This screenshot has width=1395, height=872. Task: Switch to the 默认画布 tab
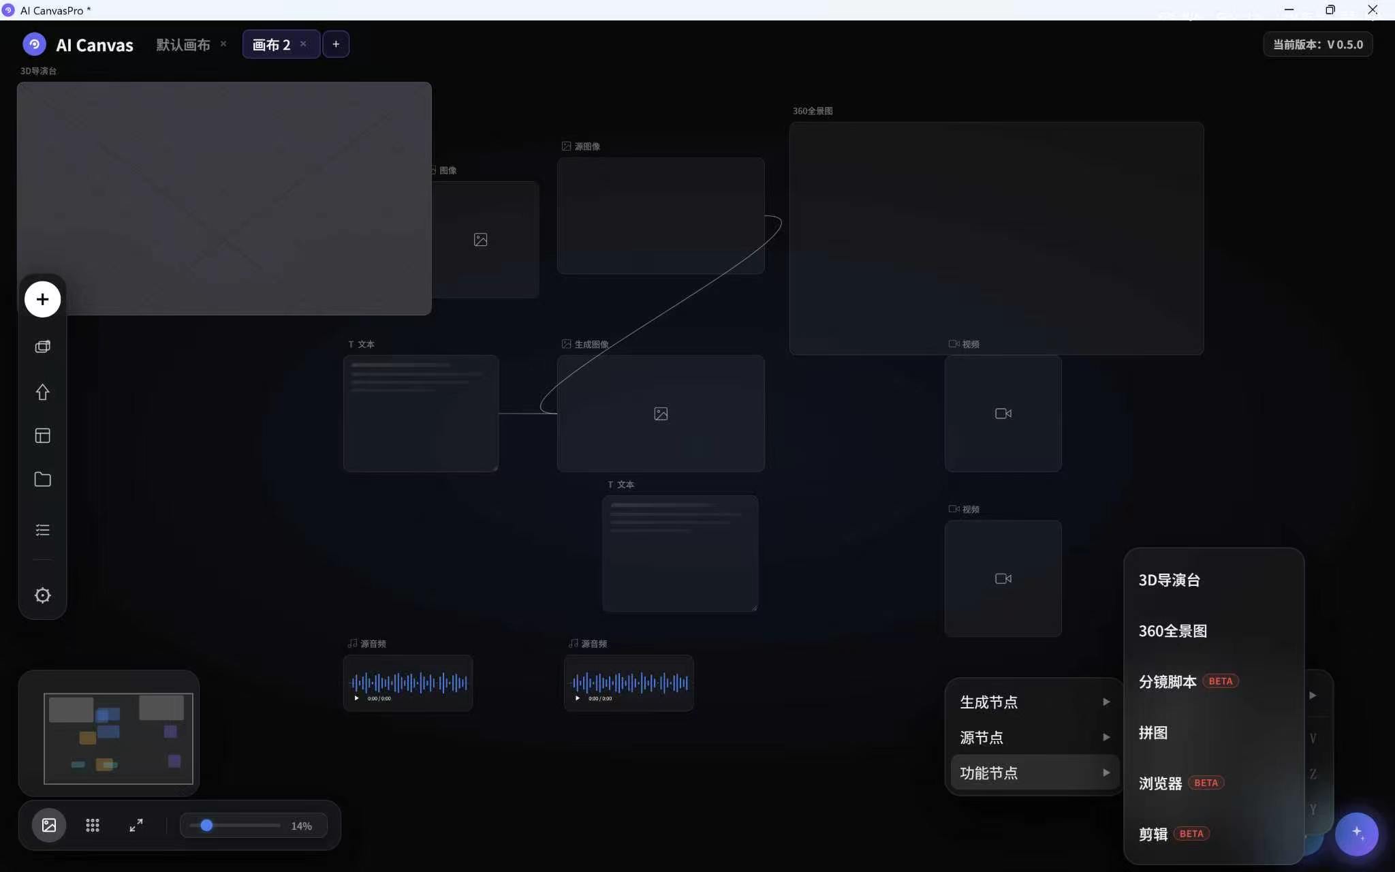183,44
